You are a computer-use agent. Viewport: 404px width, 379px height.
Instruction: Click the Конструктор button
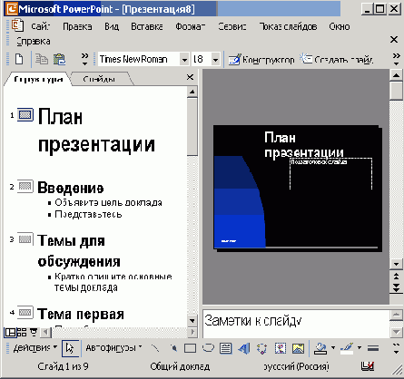(261, 60)
